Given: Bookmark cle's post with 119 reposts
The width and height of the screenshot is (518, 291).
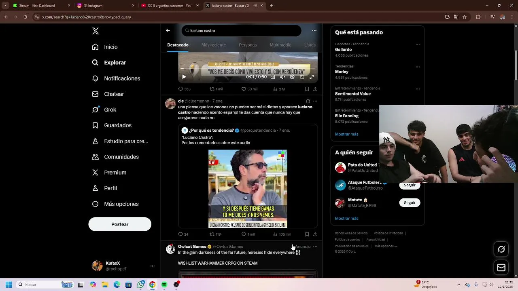Looking at the screenshot, I should click(x=307, y=234).
